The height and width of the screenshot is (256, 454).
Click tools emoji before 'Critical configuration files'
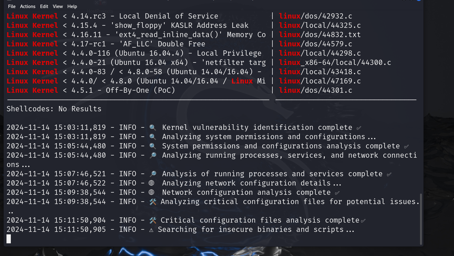pyautogui.click(x=153, y=220)
